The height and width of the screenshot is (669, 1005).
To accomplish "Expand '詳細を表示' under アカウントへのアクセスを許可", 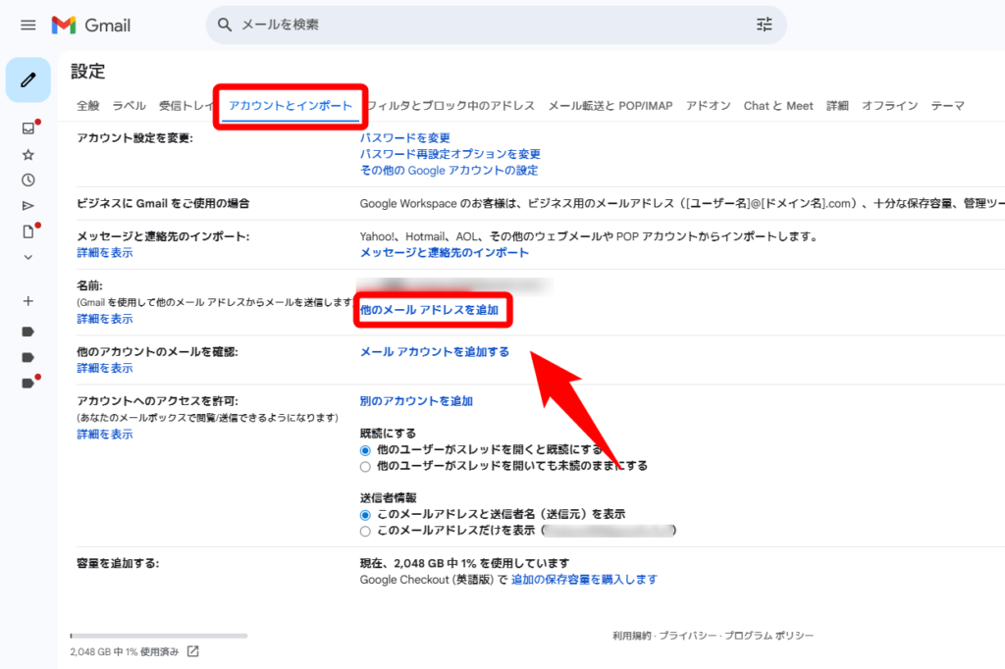I will [105, 434].
